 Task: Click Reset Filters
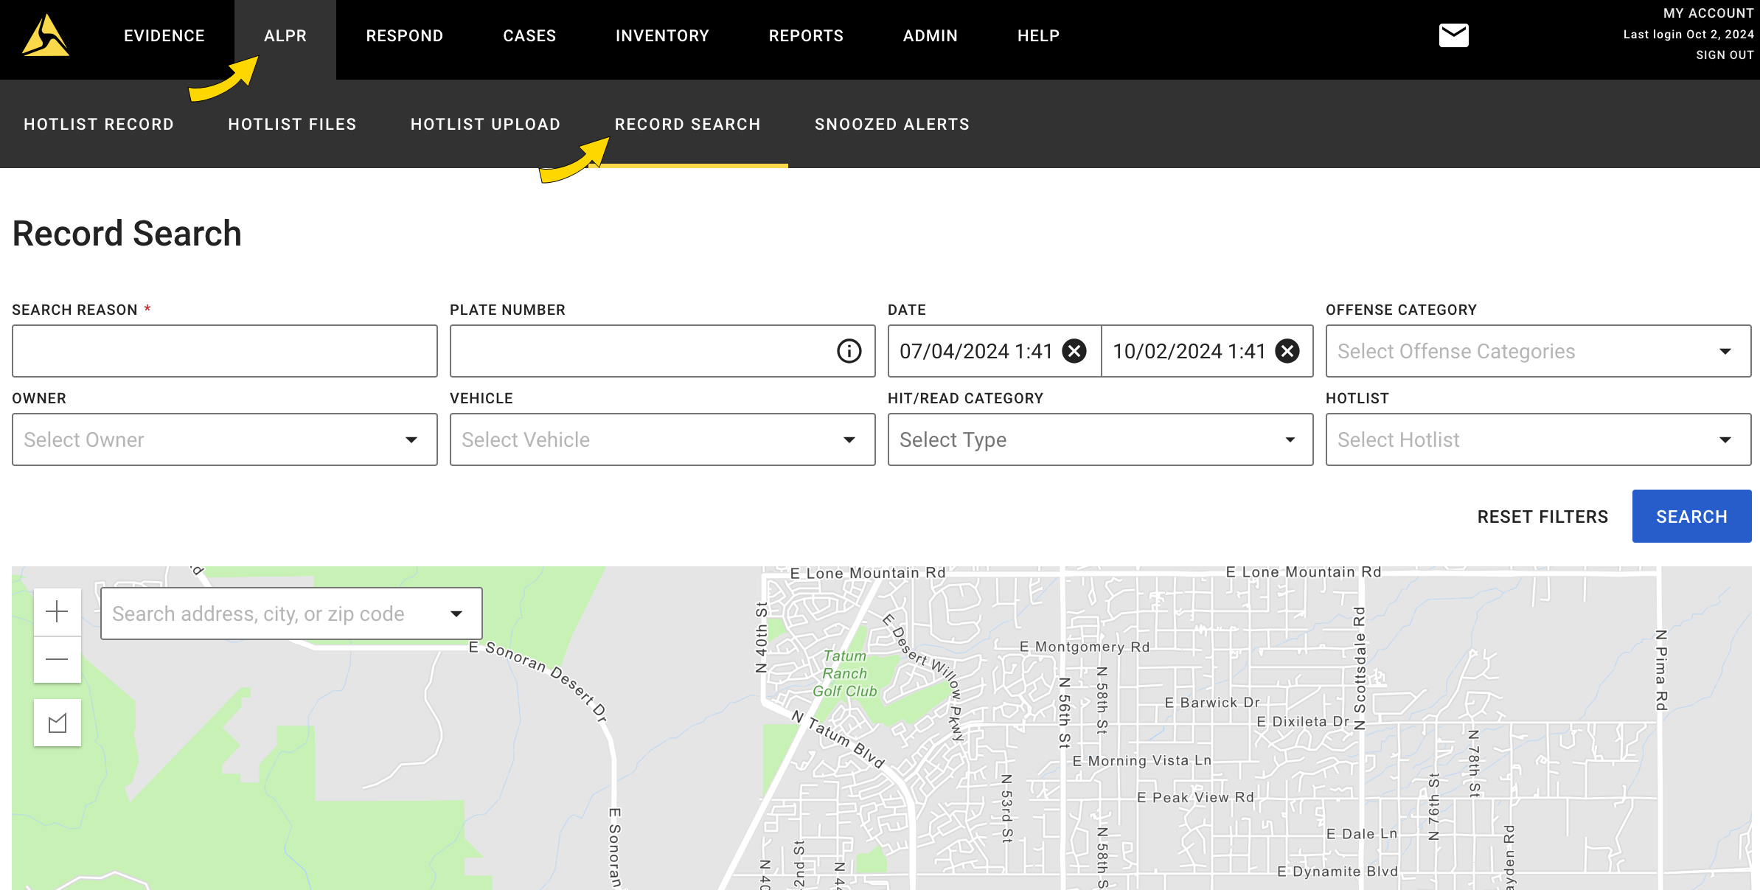click(1542, 517)
